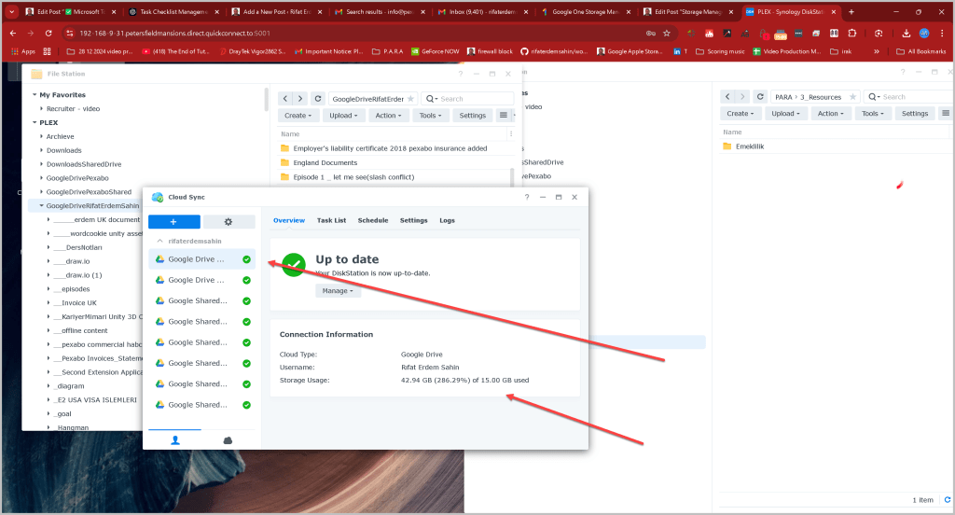Open the All Bookmarks folder
Viewport: 955px width, 515px height.
click(x=920, y=51)
